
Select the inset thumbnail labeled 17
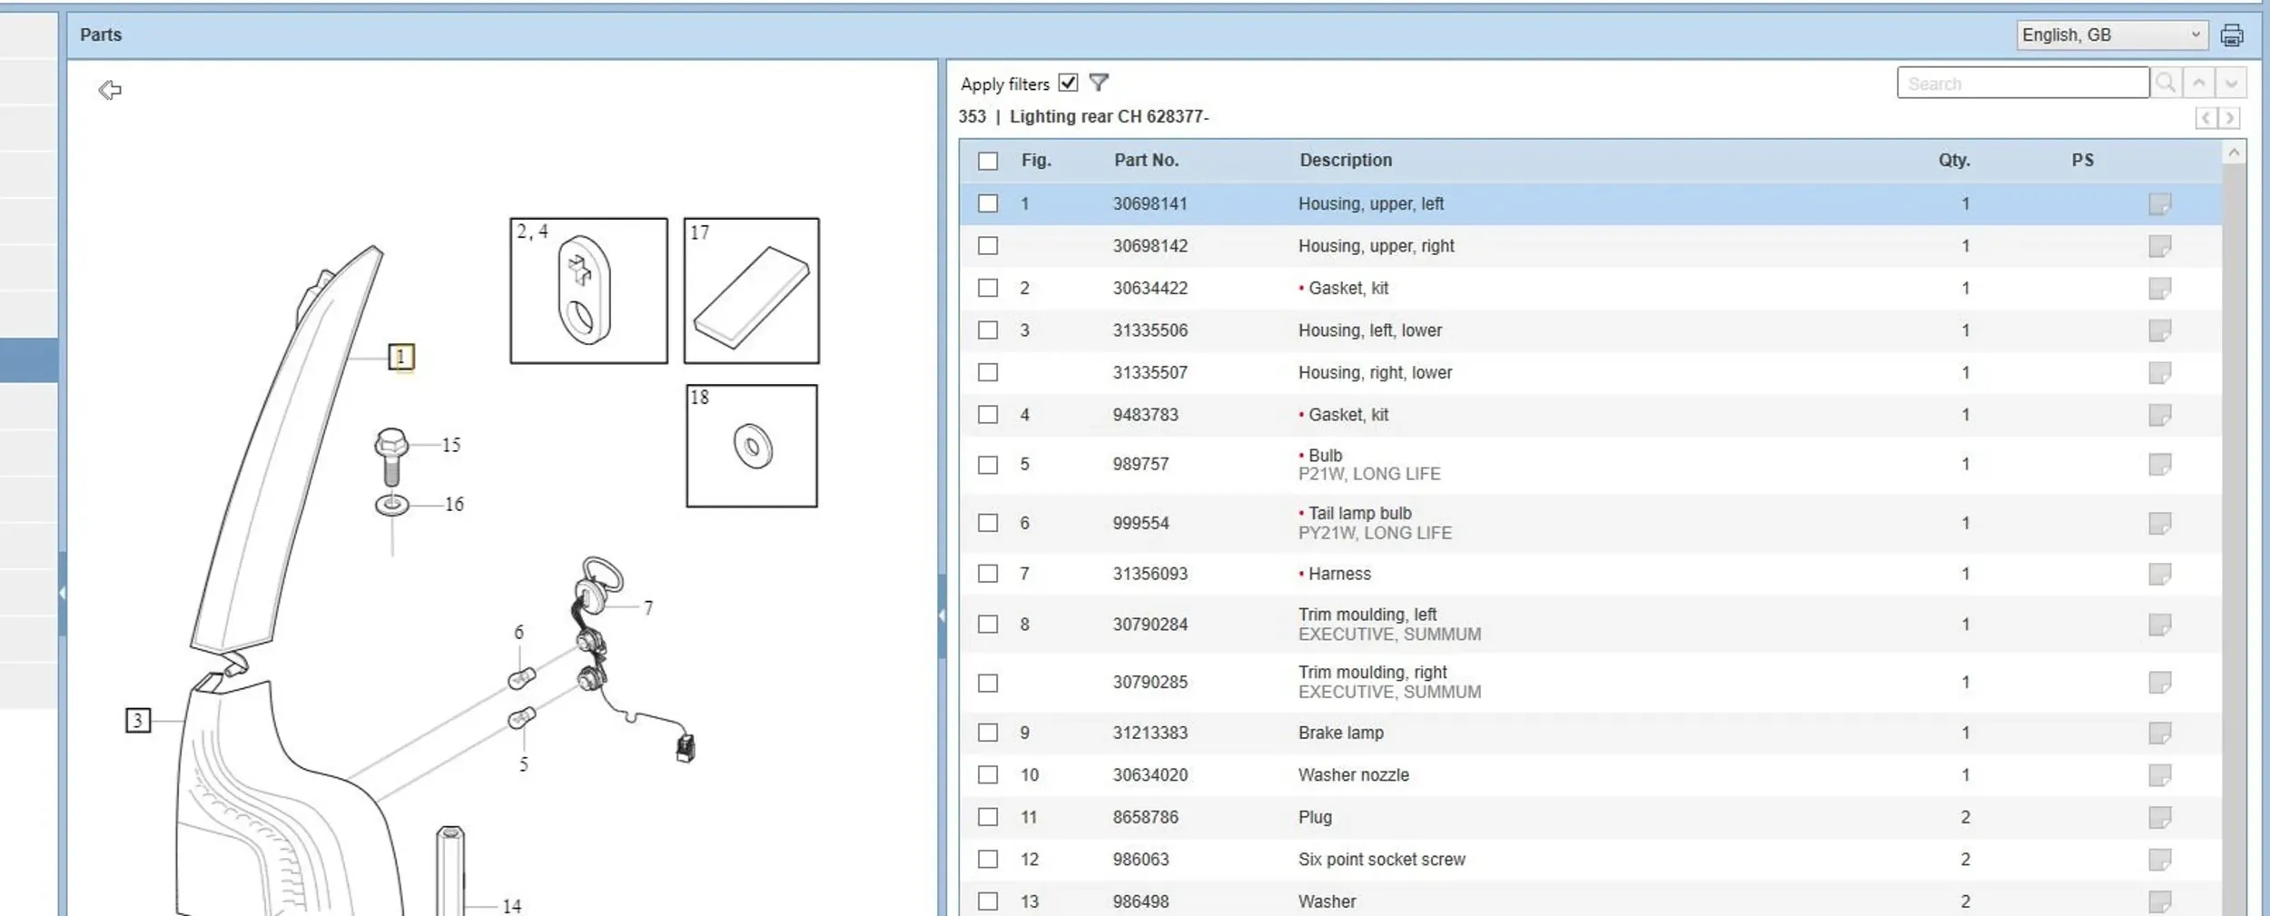(751, 291)
